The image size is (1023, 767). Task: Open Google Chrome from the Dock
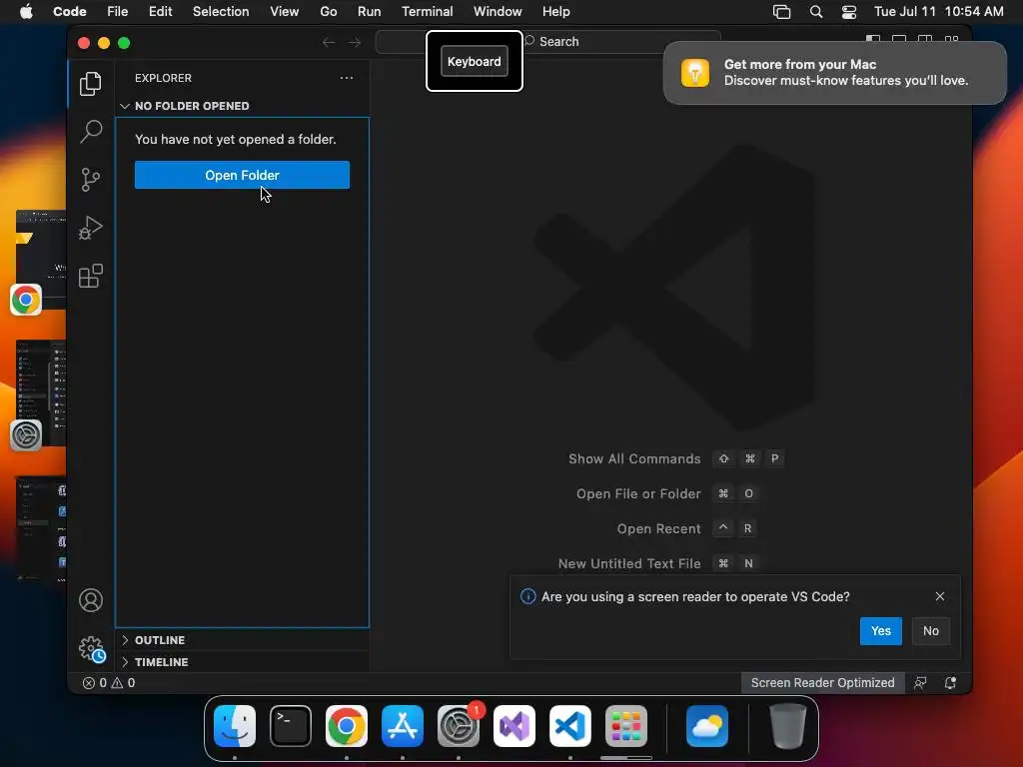(347, 726)
